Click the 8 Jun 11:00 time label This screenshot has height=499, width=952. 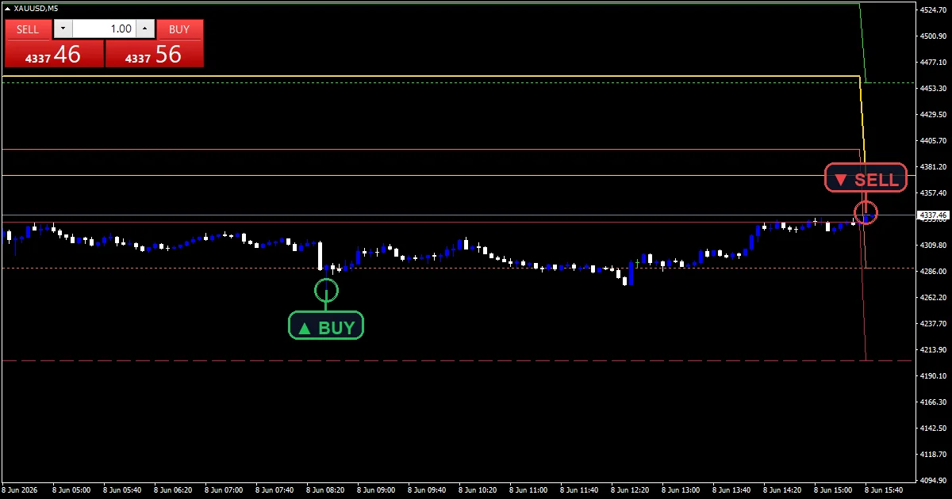(530, 489)
